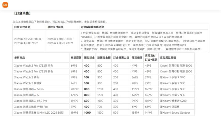The width and height of the screenshot is (221, 116).
Task: Click actual payment 2795
Action: pos(148,78)
